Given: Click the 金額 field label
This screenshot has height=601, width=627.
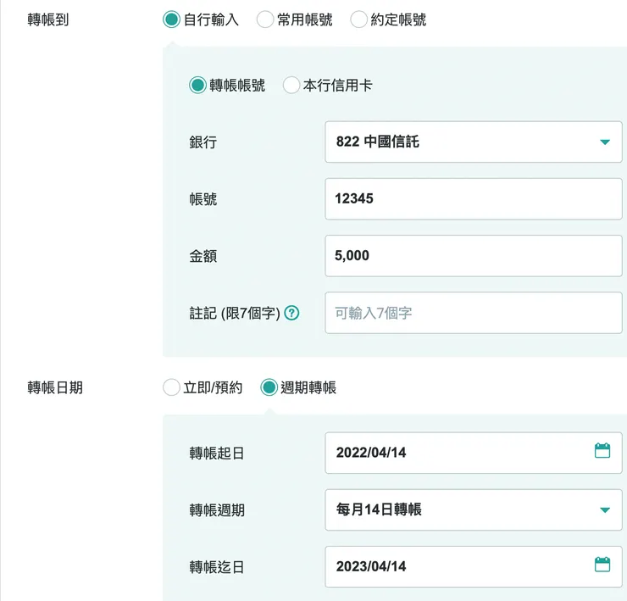Looking at the screenshot, I should (x=203, y=256).
